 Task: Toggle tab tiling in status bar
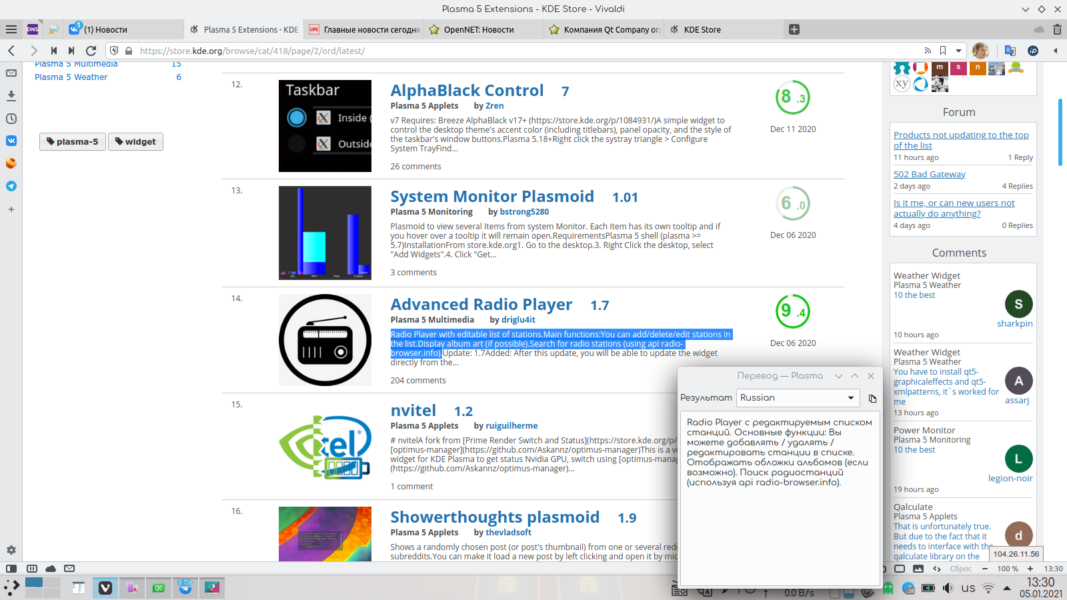[x=32, y=569]
